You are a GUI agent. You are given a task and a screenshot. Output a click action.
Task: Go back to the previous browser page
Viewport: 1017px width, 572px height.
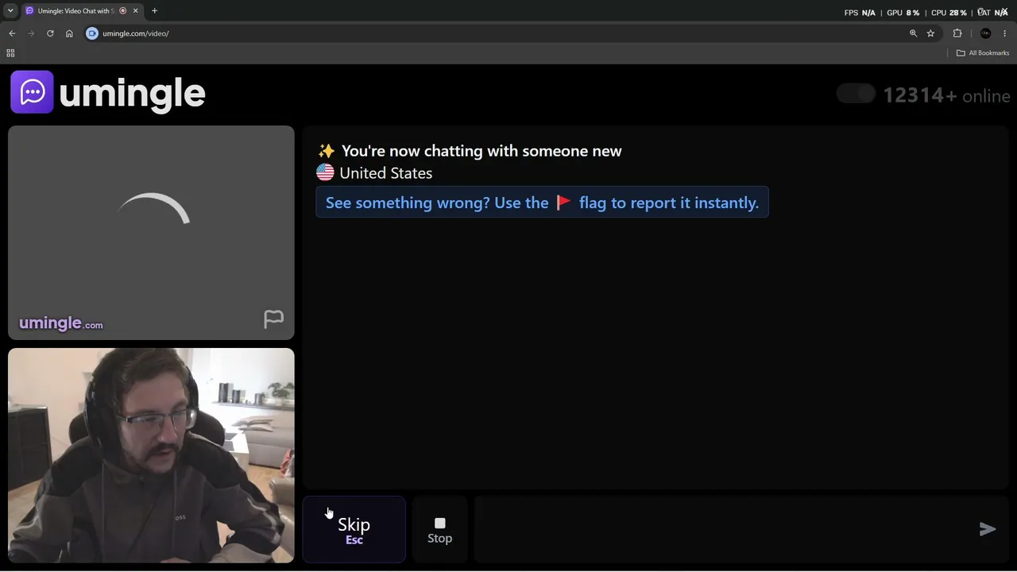point(12,33)
